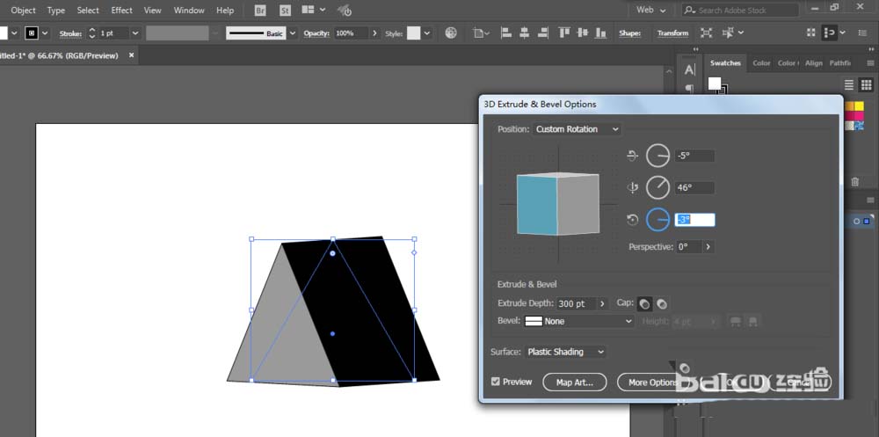Turn cap off for hollow appearance

pos(662,303)
